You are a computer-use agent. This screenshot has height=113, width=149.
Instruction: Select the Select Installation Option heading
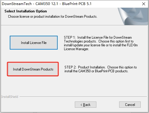(26, 11)
